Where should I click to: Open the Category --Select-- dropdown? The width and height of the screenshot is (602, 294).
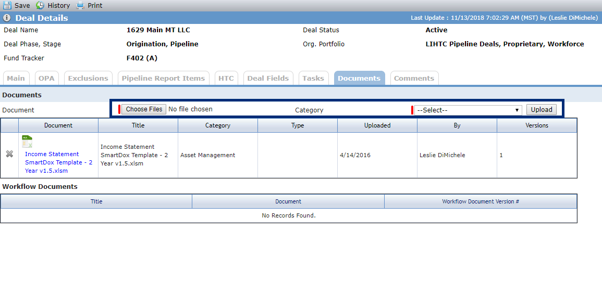468,110
